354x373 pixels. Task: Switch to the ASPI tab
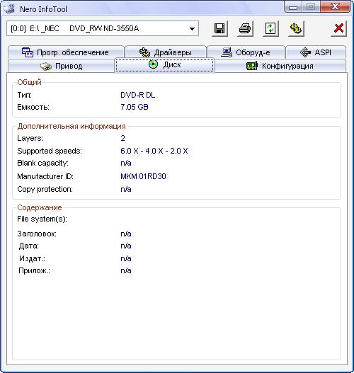click(x=316, y=52)
